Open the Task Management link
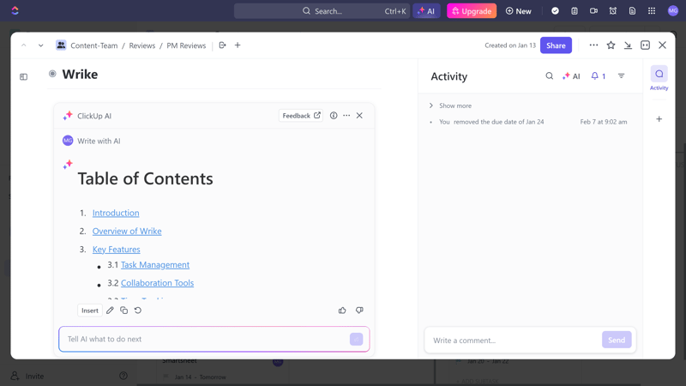Image resolution: width=686 pixels, height=386 pixels. click(155, 265)
